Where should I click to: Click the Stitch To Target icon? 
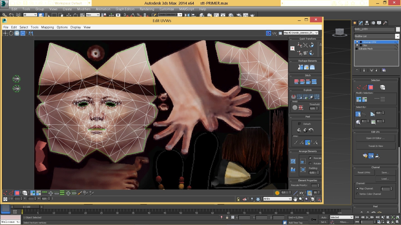coord(296,82)
